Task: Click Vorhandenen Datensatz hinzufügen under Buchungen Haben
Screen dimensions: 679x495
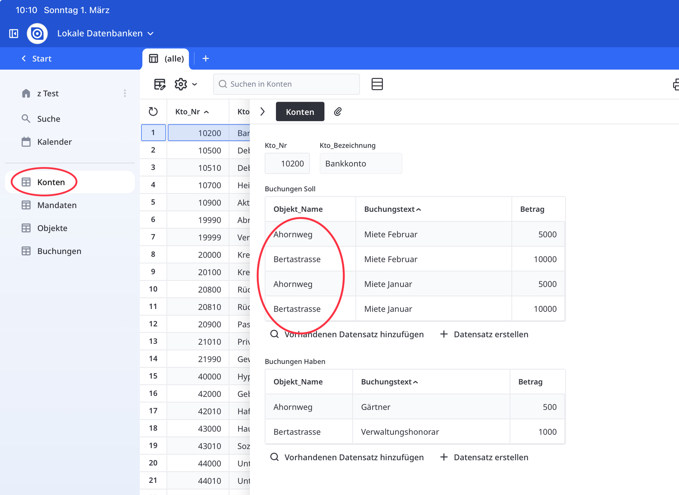Action: pos(347,457)
